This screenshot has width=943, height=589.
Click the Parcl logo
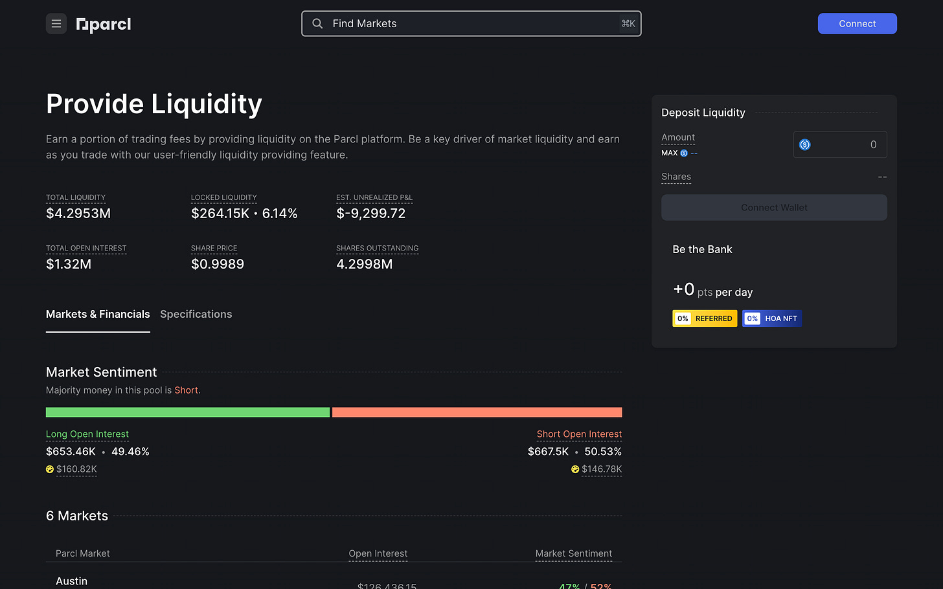[x=104, y=25]
